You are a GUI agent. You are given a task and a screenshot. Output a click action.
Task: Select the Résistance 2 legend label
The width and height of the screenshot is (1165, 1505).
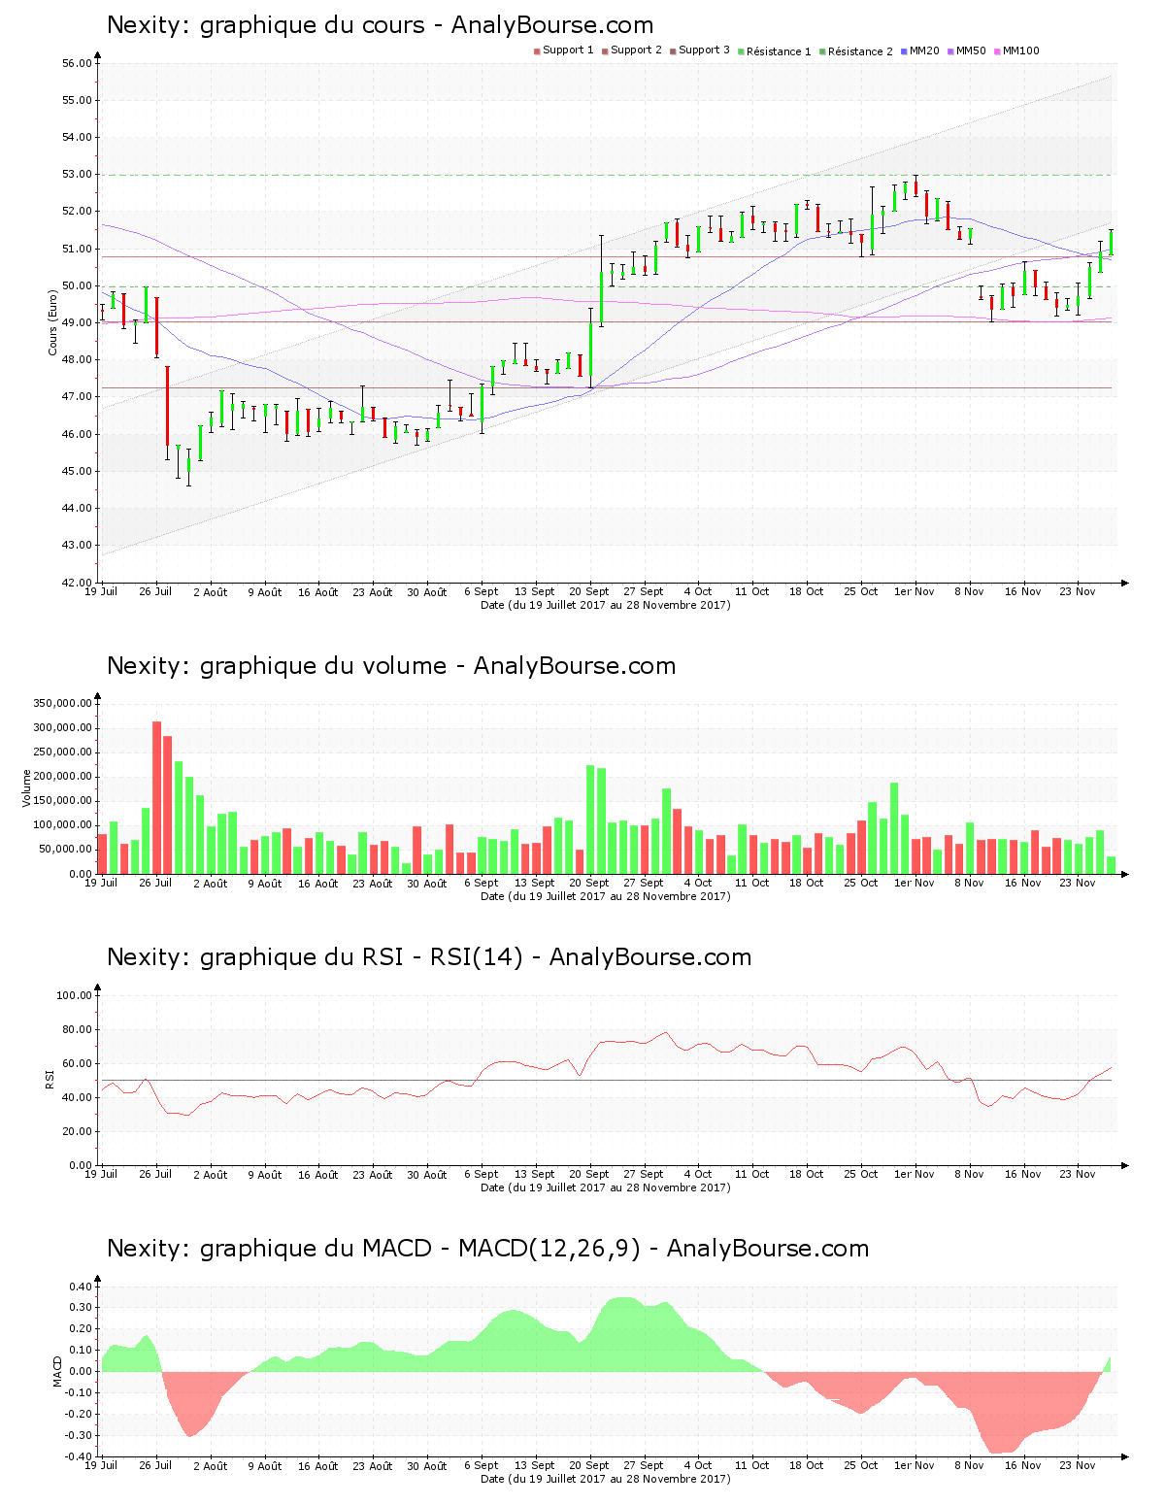point(860,50)
